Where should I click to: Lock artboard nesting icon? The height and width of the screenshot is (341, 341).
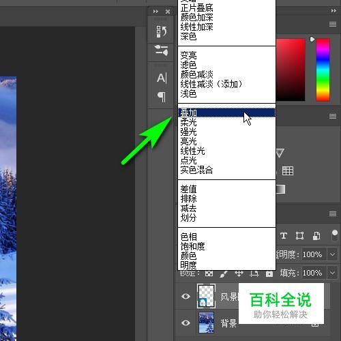click(x=254, y=273)
